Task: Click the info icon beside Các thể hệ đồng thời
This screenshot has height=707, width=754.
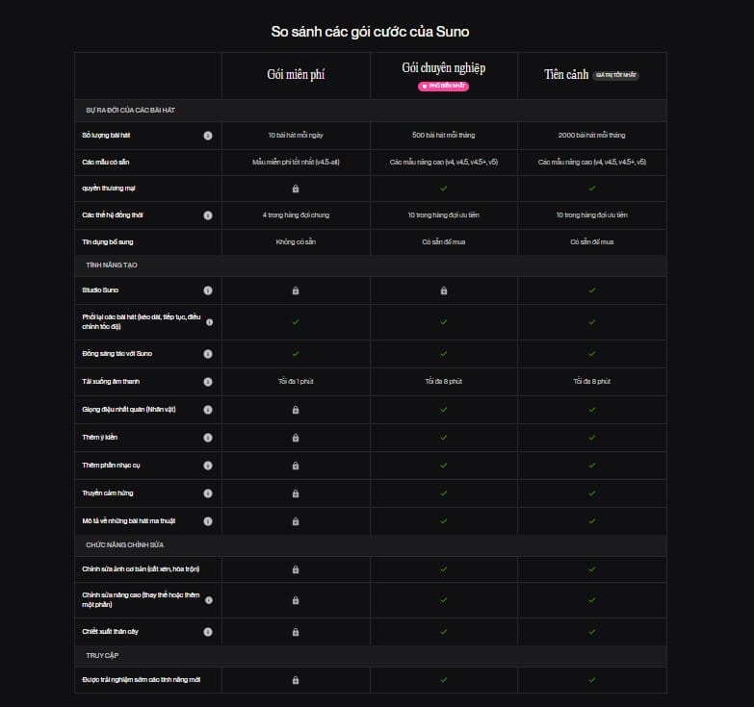Action: coord(208,215)
